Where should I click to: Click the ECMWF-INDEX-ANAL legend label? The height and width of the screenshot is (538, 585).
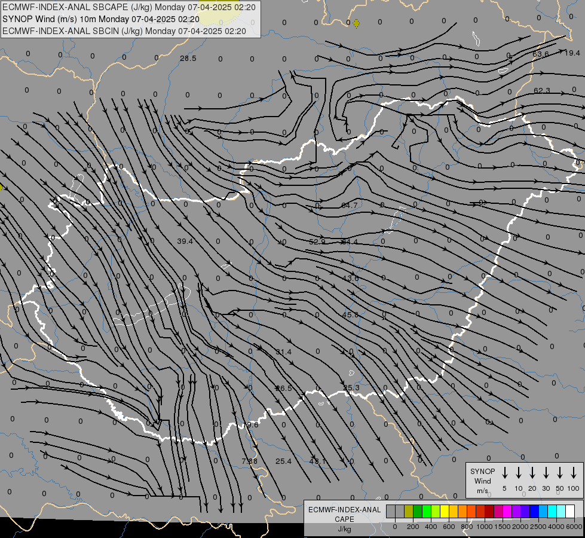tap(344, 510)
